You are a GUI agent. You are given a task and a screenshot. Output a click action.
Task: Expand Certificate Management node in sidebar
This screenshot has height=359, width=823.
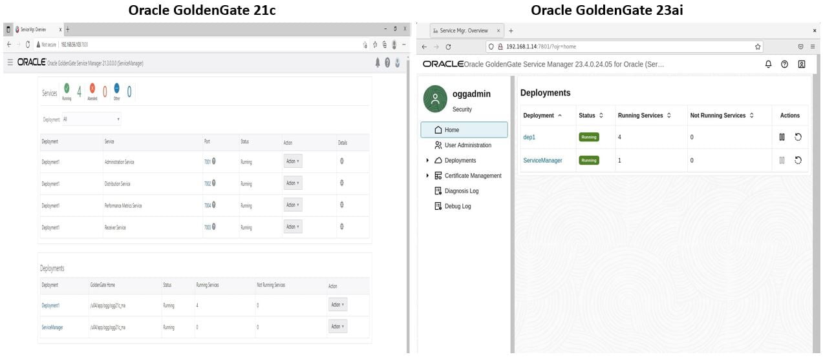[x=427, y=176]
